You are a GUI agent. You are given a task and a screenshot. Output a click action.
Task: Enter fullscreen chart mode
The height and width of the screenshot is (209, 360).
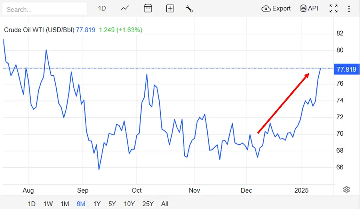pos(333,8)
